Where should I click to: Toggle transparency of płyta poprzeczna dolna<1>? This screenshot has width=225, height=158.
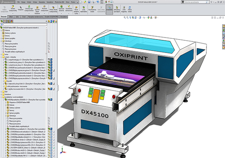tap(54, 78)
